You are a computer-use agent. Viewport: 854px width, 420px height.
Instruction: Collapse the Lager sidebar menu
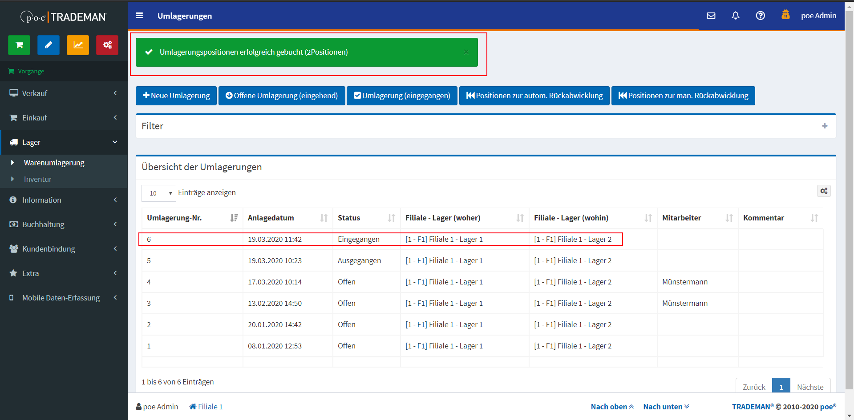pyautogui.click(x=64, y=142)
